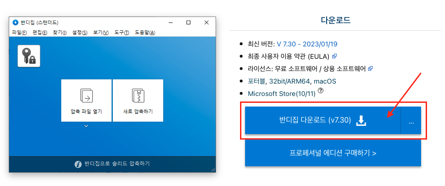The image size is (445, 186).
Task: Open the 도구(T) menu
Action: tap(122, 33)
